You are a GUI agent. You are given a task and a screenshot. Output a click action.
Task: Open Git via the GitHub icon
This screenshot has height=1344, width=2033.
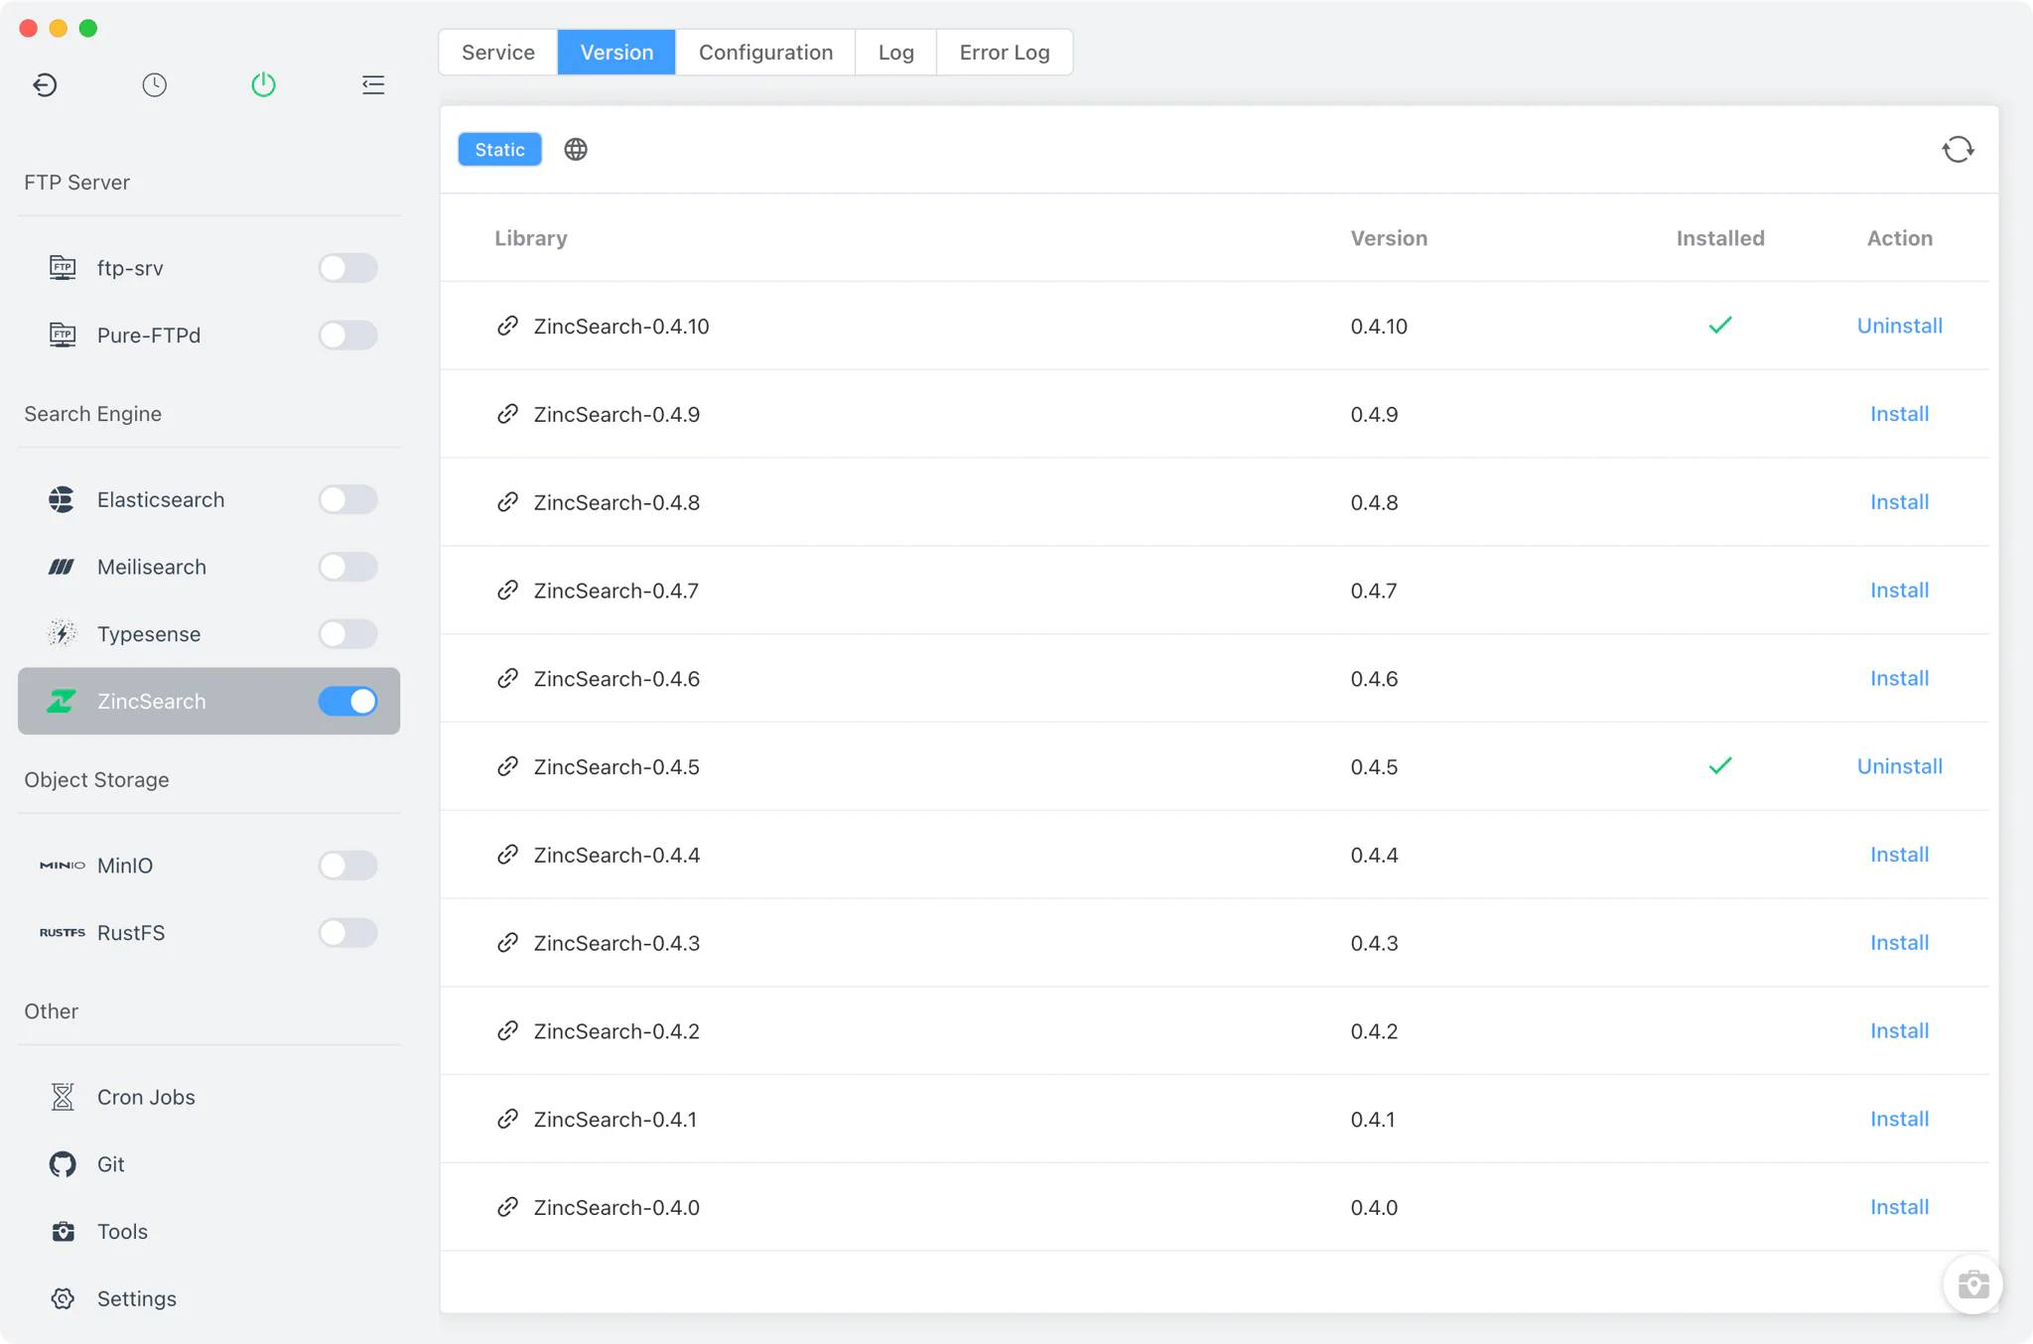click(63, 1164)
